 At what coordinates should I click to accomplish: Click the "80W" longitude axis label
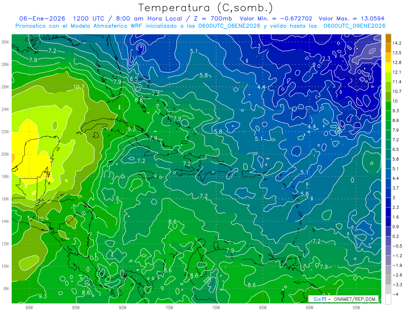click(123, 308)
